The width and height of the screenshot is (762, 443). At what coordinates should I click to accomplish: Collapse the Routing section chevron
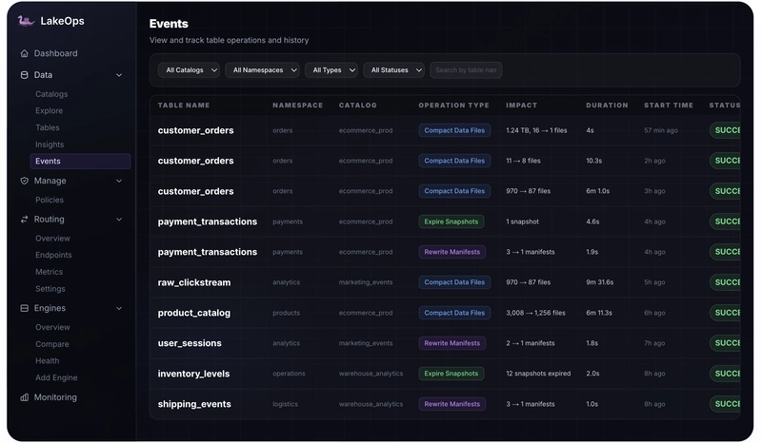click(x=119, y=220)
